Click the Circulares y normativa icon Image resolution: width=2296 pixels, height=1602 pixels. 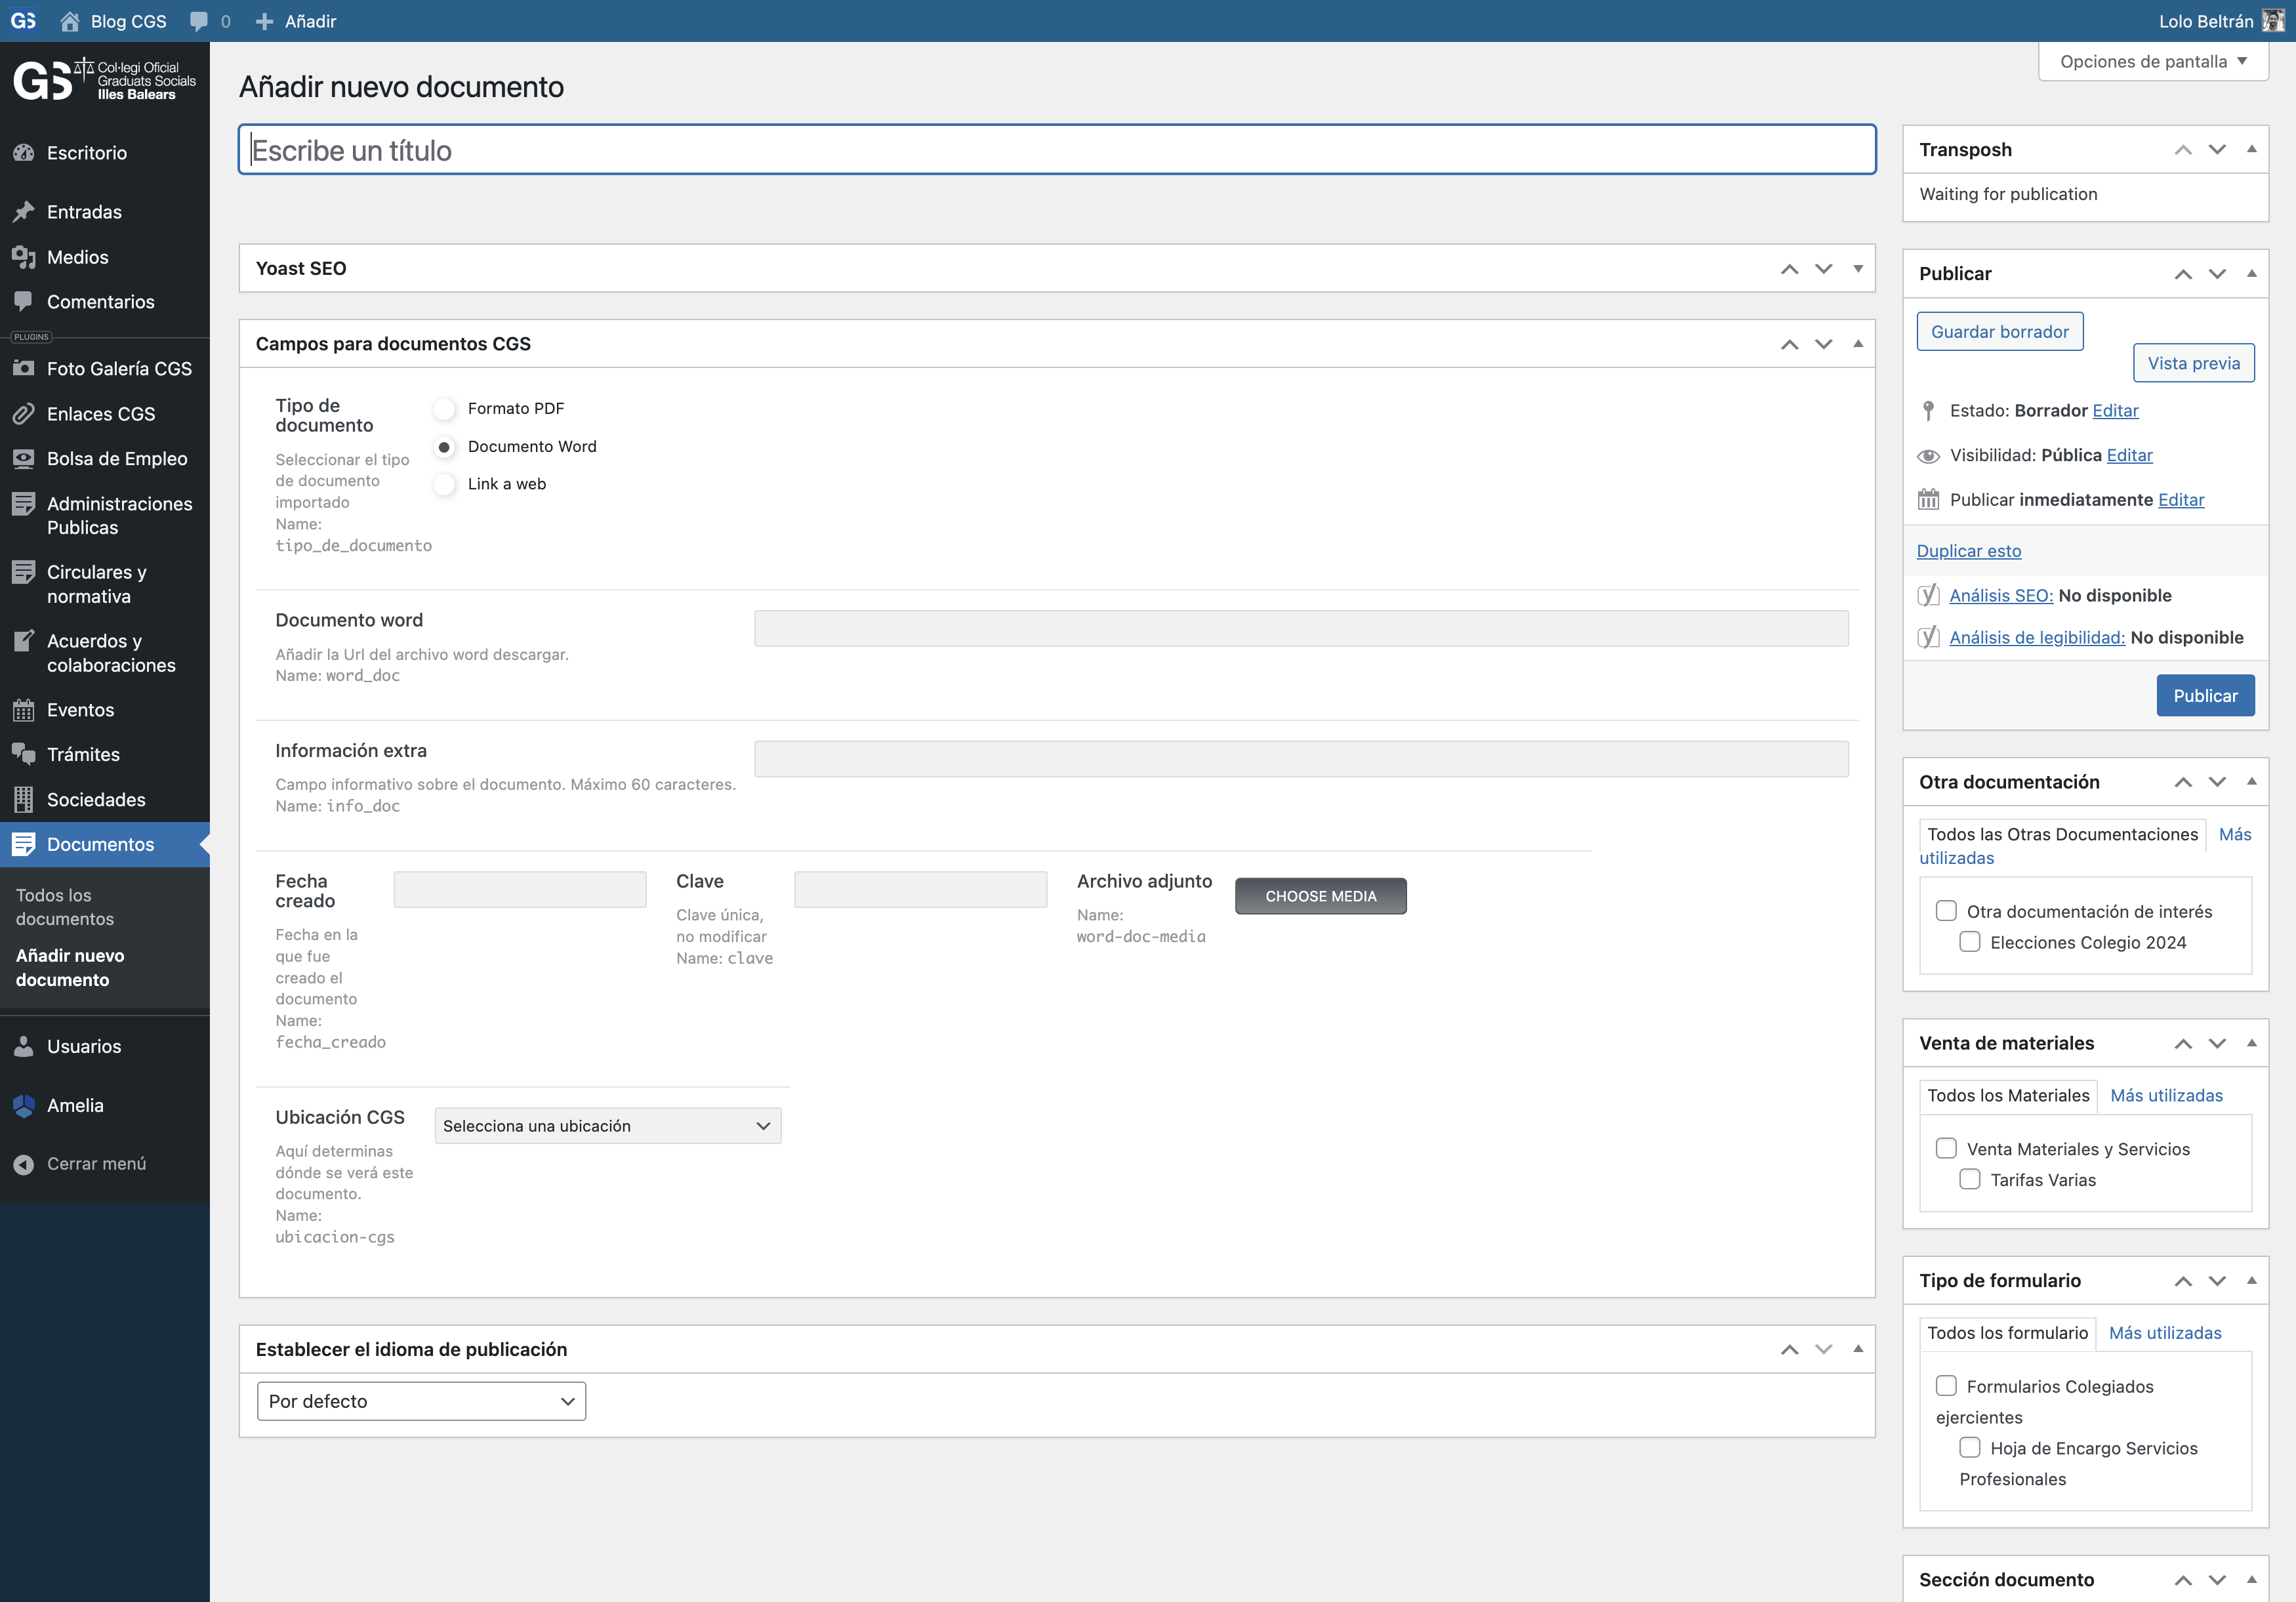[24, 572]
